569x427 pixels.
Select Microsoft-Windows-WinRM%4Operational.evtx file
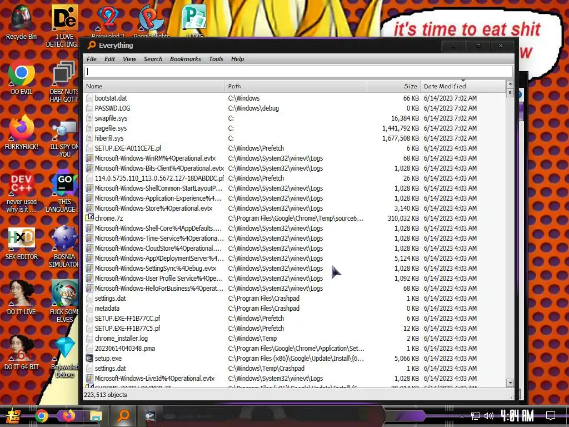(x=295, y=158)
